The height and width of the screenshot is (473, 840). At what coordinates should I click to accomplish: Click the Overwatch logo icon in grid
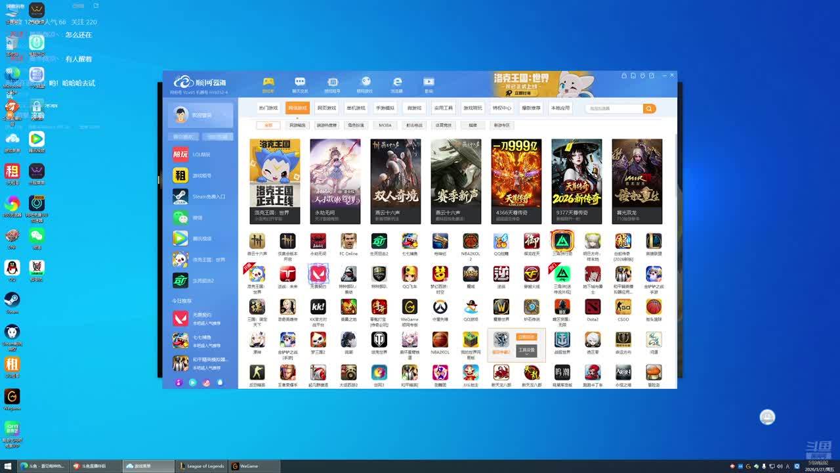pyautogui.click(x=440, y=307)
